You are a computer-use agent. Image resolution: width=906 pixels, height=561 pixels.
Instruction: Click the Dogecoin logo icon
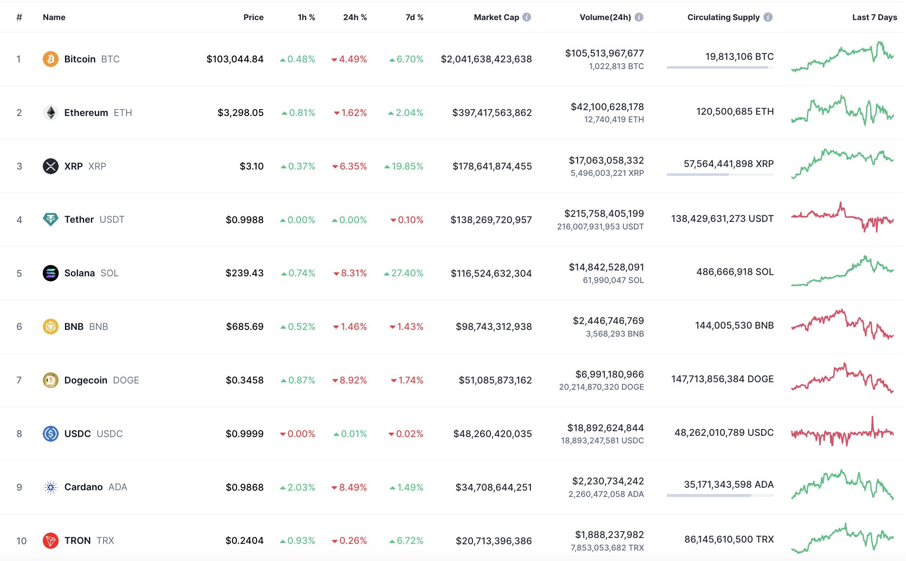click(51, 380)
